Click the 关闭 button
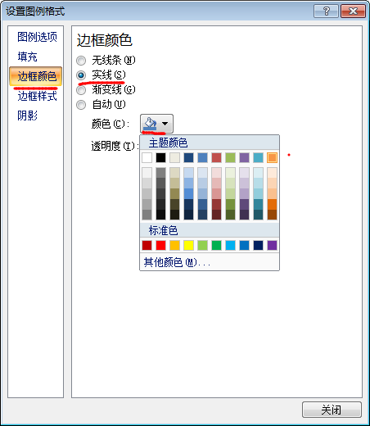 click(332, 410)
